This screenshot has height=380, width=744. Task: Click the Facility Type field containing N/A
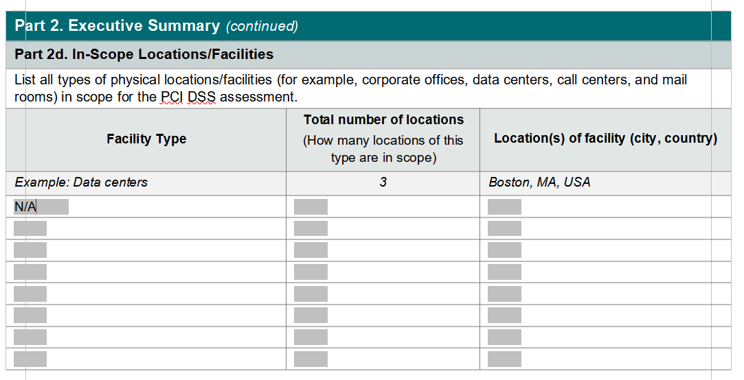(x=41, y=206)
